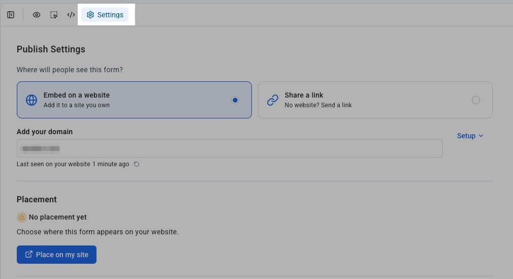Click 'Last seen on your website 1 minute ago'
Screen dimensions: 513x279
(x=73, y=164)
